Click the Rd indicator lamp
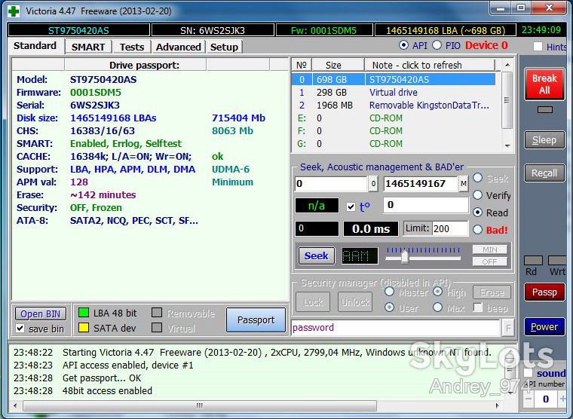Screen dimensions: 573x419 coord(533,260)
